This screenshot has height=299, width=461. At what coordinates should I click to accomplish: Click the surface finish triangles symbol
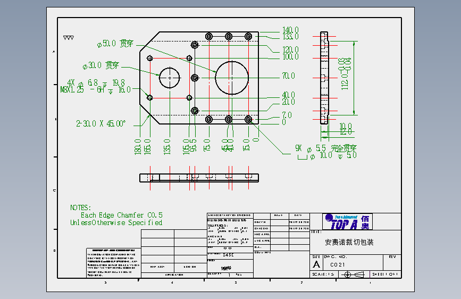69,38
